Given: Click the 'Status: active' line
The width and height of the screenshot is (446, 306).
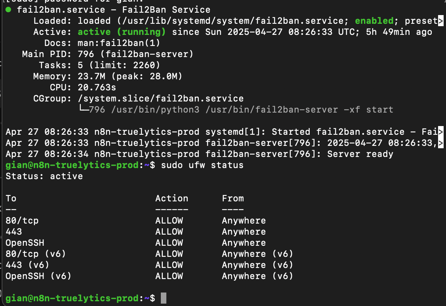Looking at the screenshot, I should point(44,176).
